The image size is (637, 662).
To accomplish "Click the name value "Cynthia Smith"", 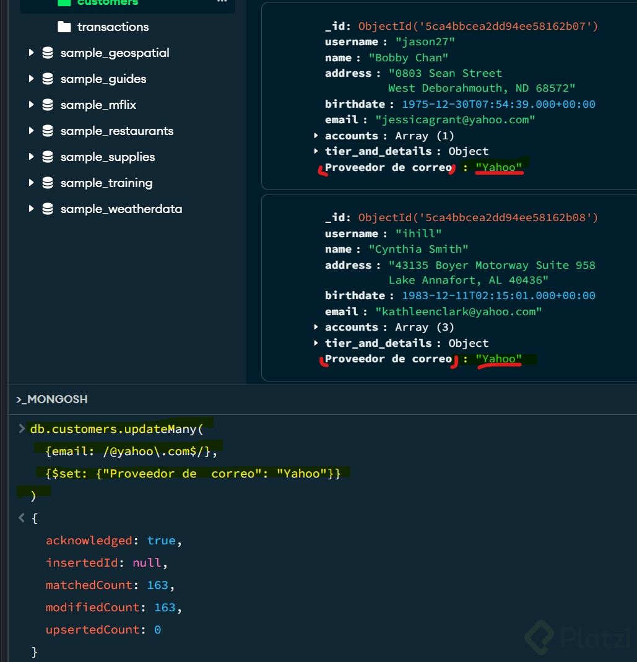I will 418,249.
